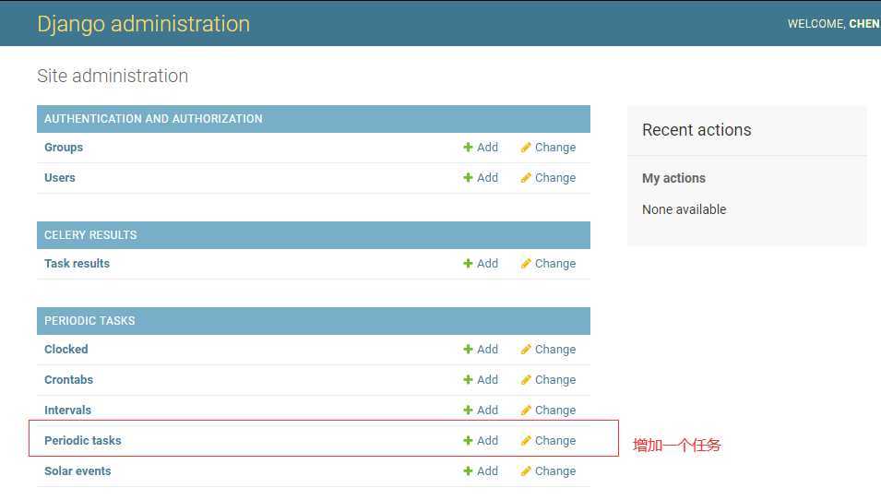Click the plus icon in Intervals row

[x=468, y=411]
